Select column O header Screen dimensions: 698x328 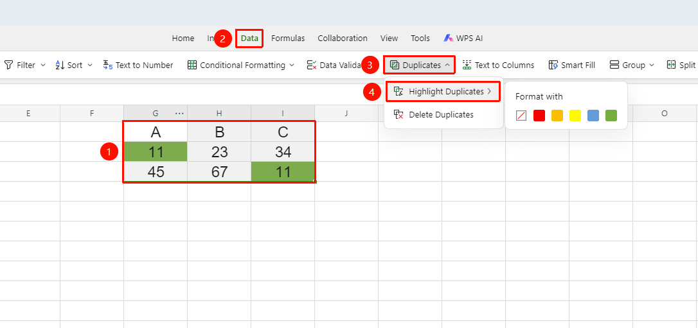[665, 114]
